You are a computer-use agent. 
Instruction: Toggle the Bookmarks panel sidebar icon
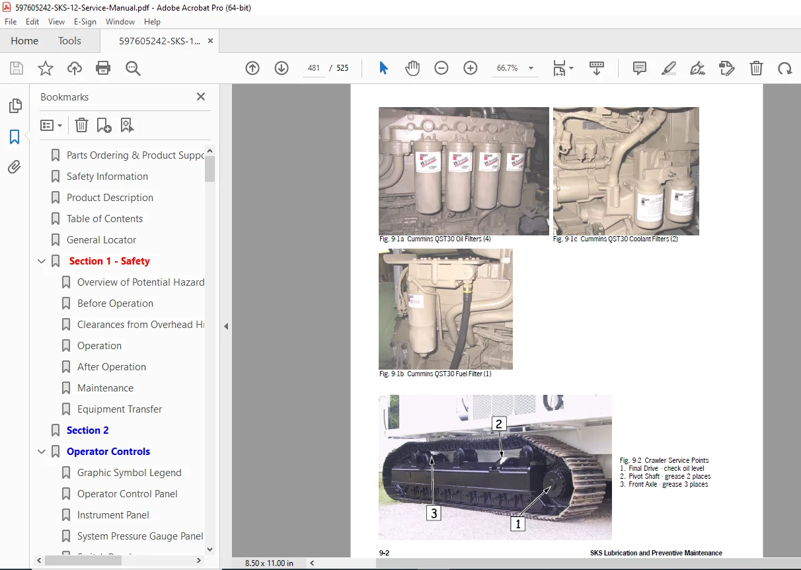15,137
